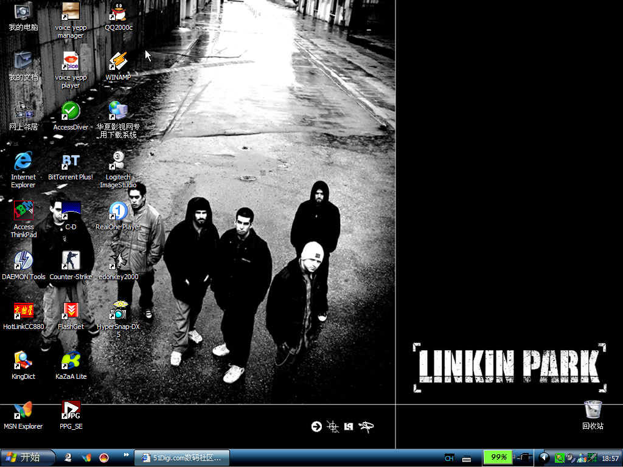Select the 回收站 recycle bin
Screen dimensions: 623x467
(593, 415)
